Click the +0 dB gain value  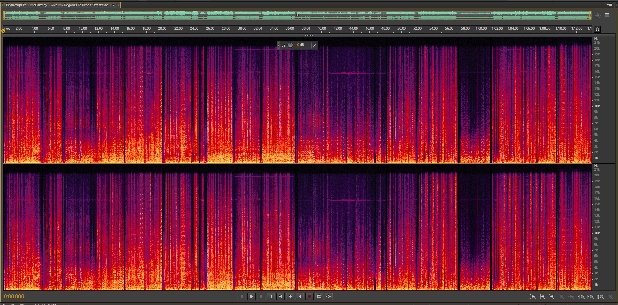coord(299,45)
